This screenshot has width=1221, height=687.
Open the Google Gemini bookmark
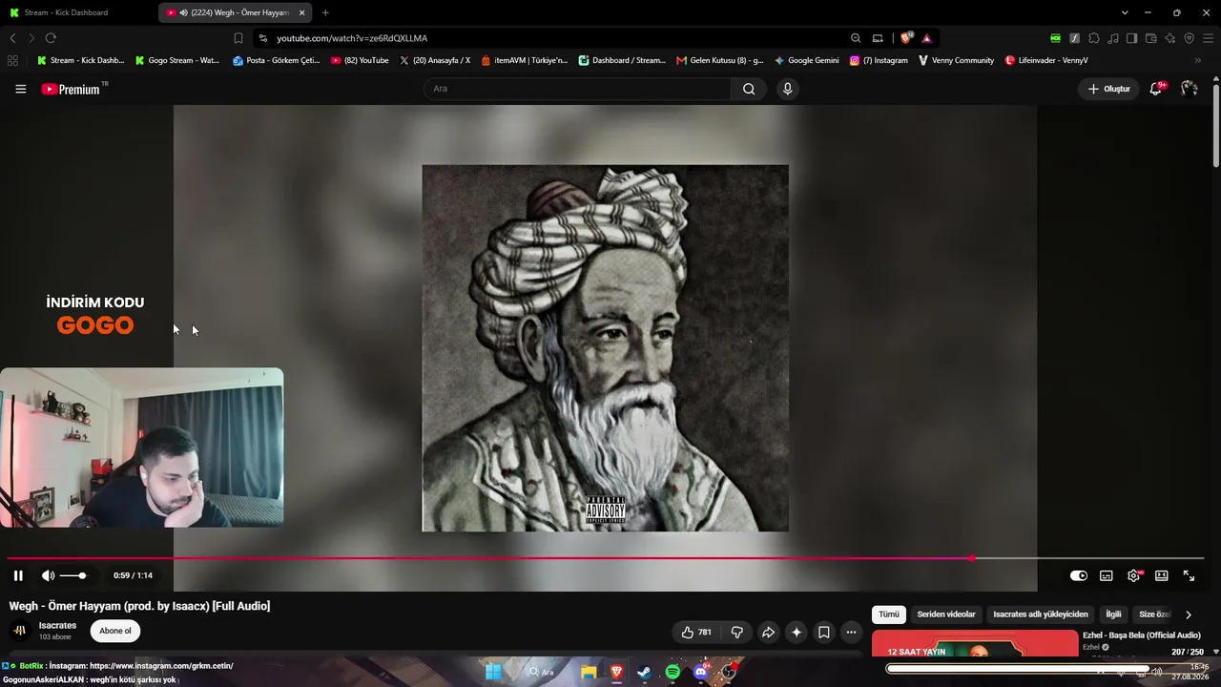coord(806,60)
